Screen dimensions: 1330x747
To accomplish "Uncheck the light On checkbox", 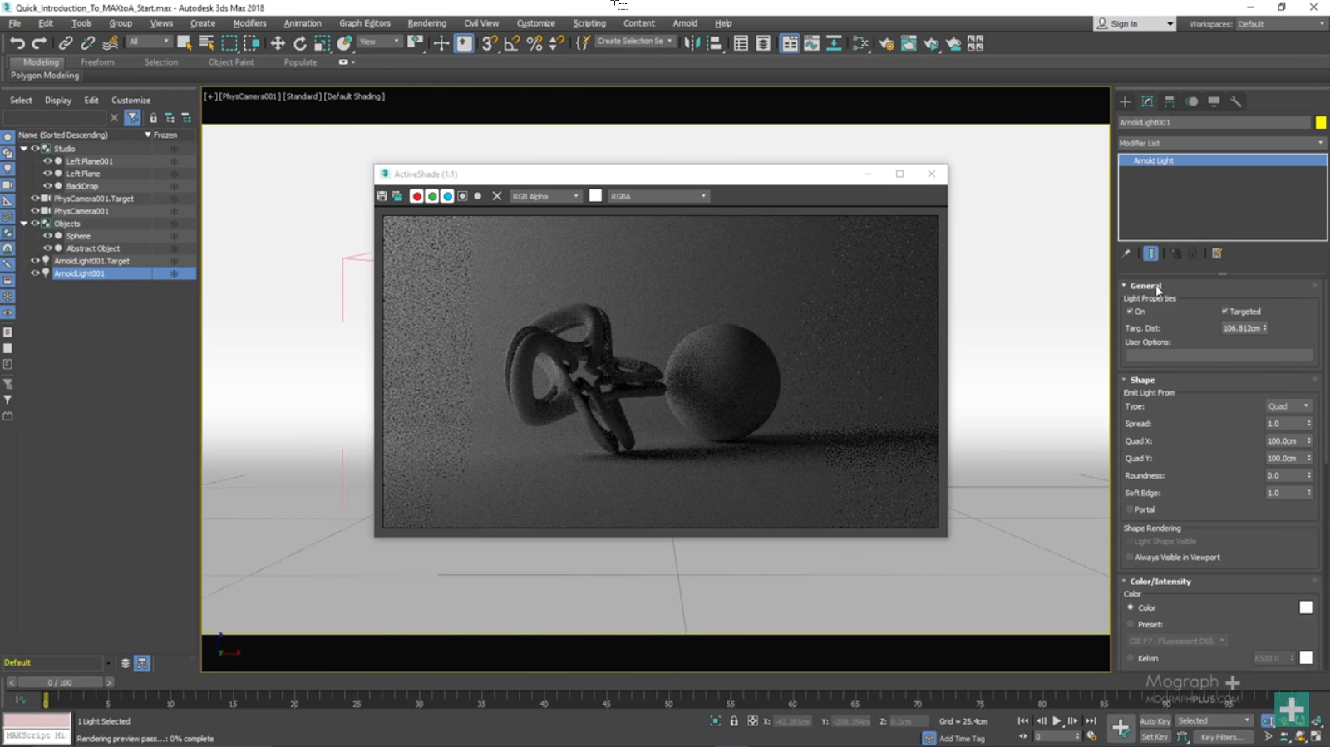I will pos(1130,312).
